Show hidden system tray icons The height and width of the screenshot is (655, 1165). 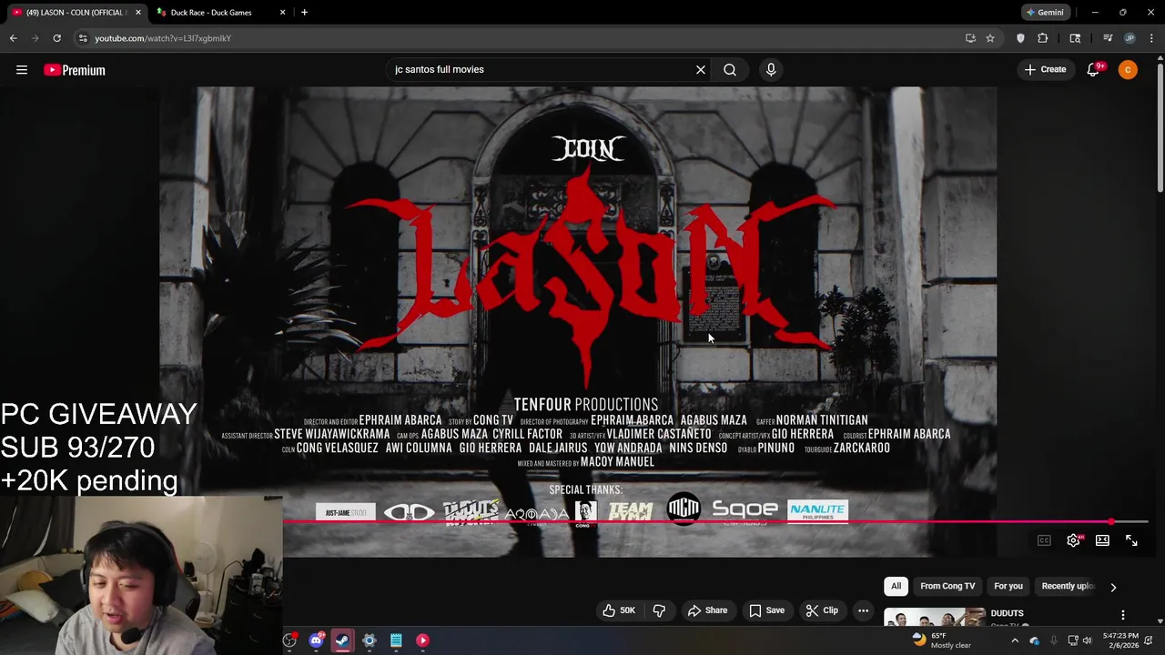coord(1015,640)
